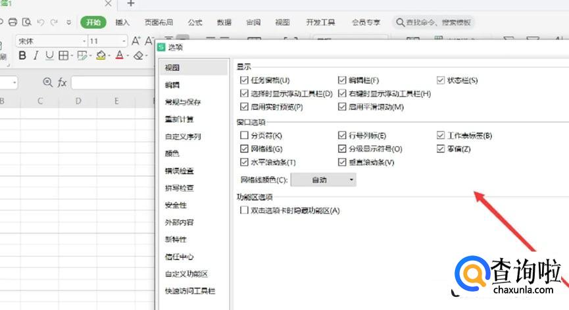
Task: Toggle 行号列标(E) checkbox
Action: click(342, 135)
